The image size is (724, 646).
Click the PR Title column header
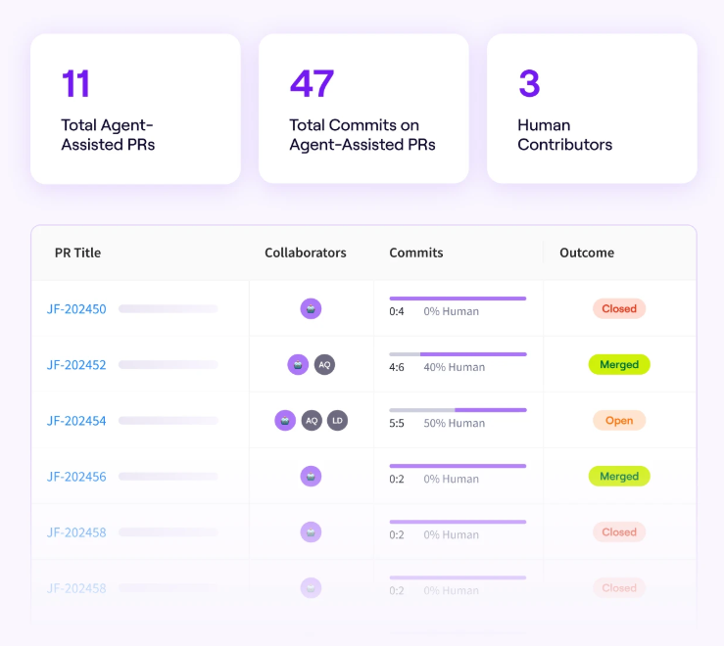(77, 253)
